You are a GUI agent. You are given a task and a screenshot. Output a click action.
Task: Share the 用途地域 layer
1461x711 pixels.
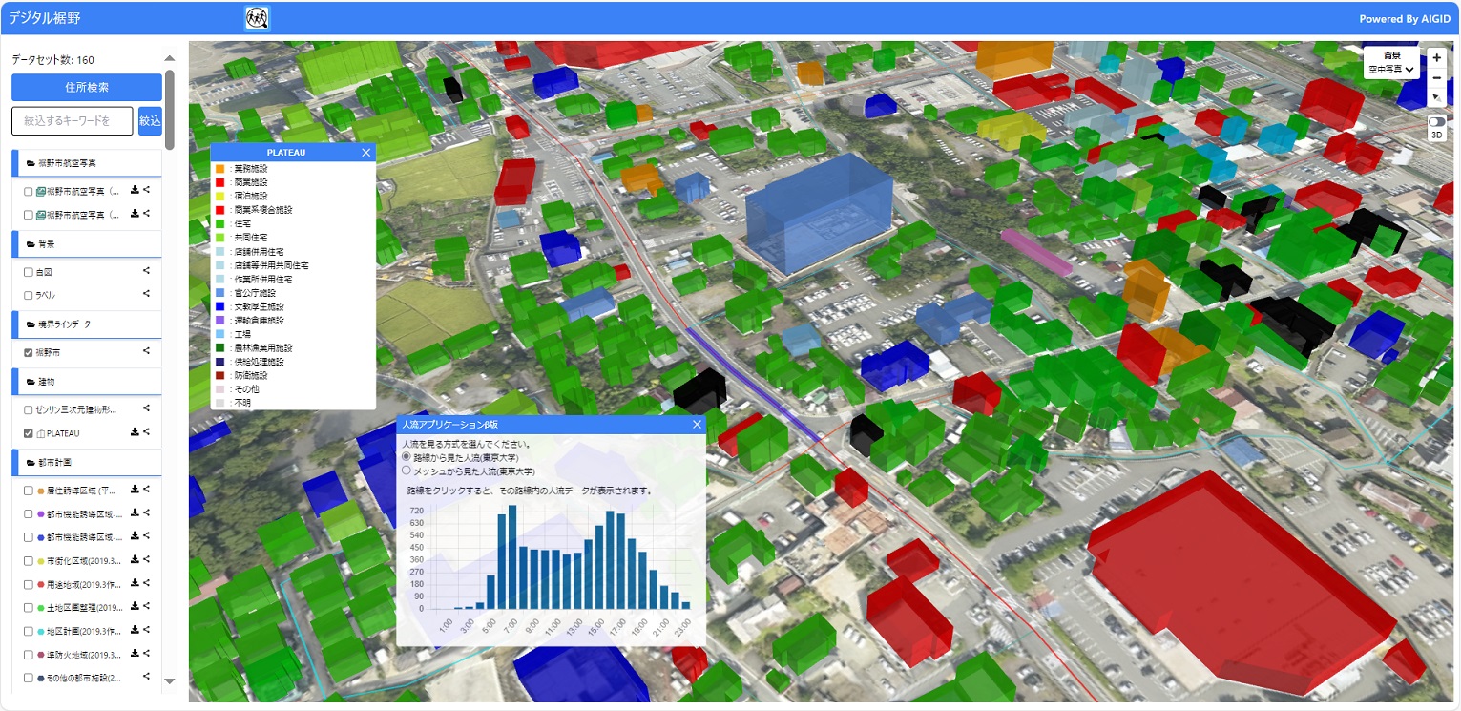point(147,583)
